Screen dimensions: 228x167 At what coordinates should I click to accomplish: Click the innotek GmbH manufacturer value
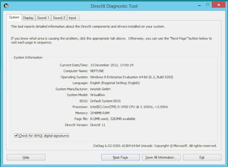pyautogui.click(x=100, y=89)
